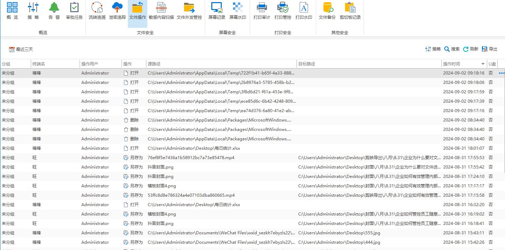Select row with Temp\3f8d6d21 source path
Screen dimensions: 505x250
[x=252, y=92]
